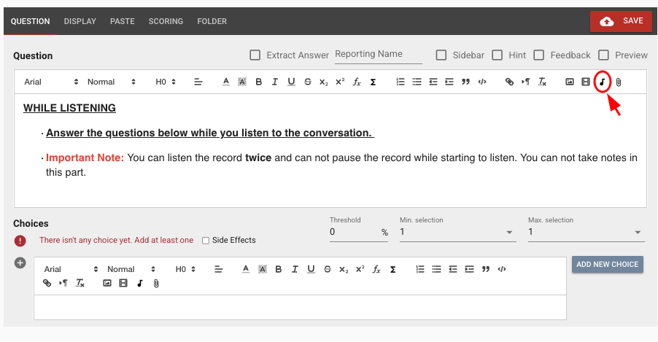Viewport: 658px width, 342px height.
Task: Insert a video in the Question editor
Action: 586,82
